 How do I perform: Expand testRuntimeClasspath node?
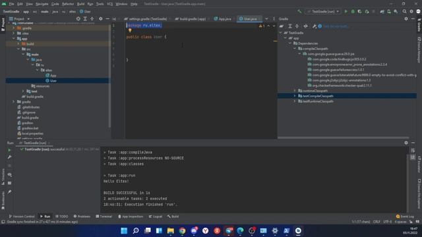coord(295,101)
